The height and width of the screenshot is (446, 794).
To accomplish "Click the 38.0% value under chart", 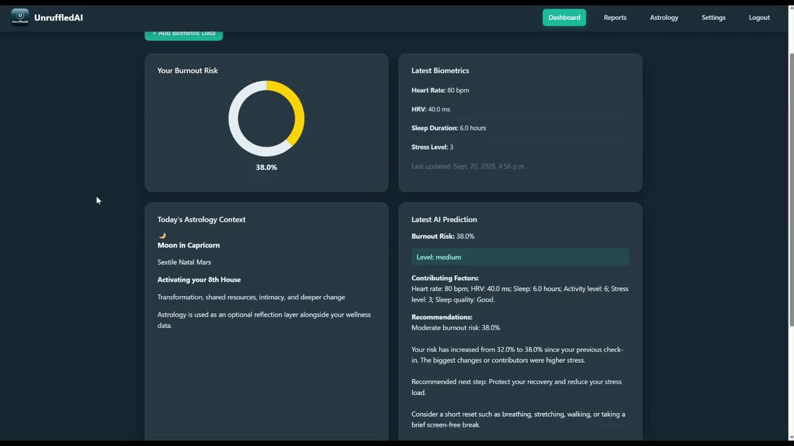I will (266, 167).
